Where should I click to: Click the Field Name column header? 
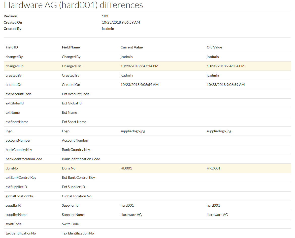point(71,47)
